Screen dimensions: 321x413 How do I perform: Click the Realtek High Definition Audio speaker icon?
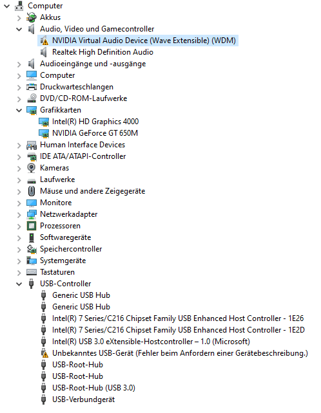coord(44,52)
